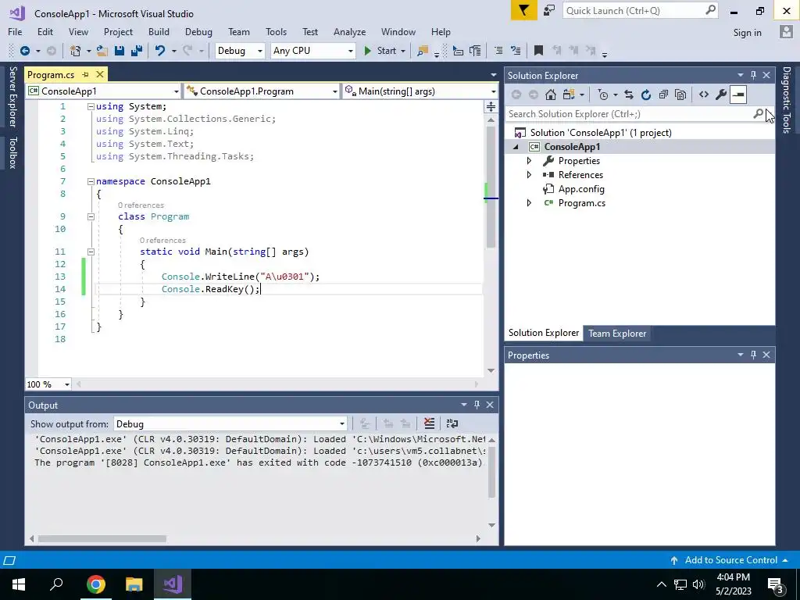Image resolution: width=800 pixels, height=600 pixels.
Task: Click the View Code angle-brackets icon
Action: coord(704,95)
